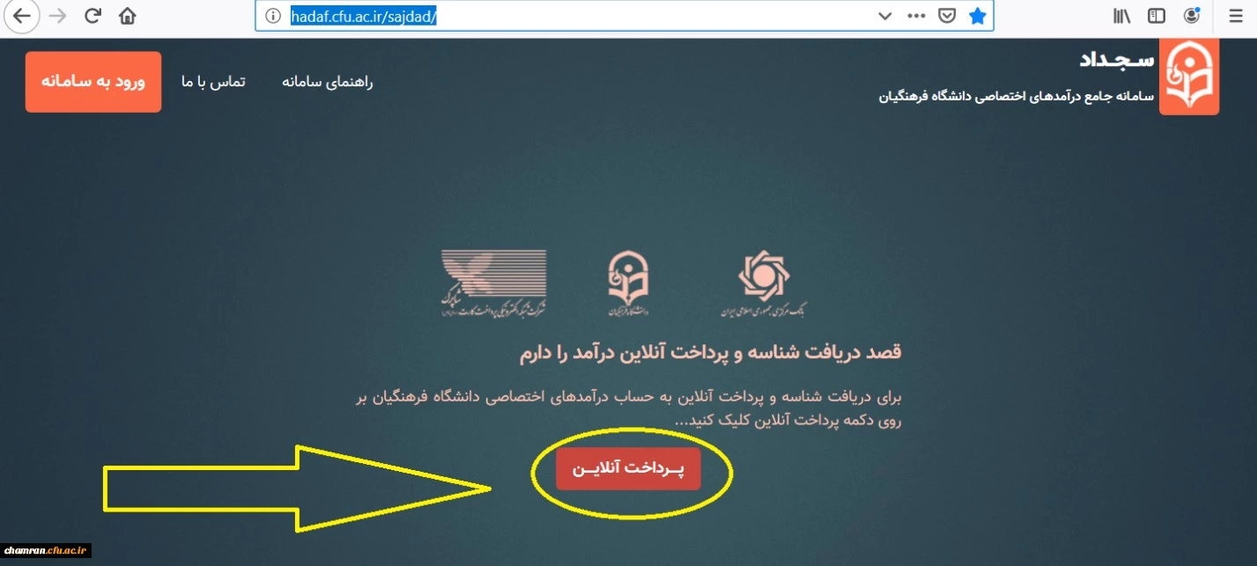The image size is (1257, 566).
Task: Click the orange Sajdad logo icon
Action: (1188, 77)
